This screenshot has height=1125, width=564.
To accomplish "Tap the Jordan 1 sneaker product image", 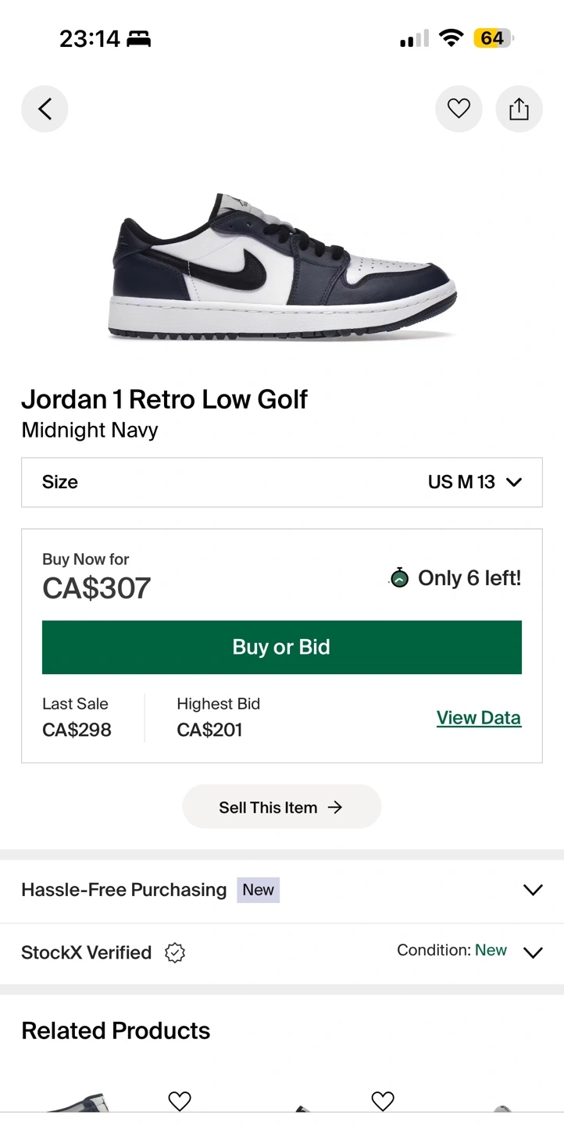I will (281, 266).
